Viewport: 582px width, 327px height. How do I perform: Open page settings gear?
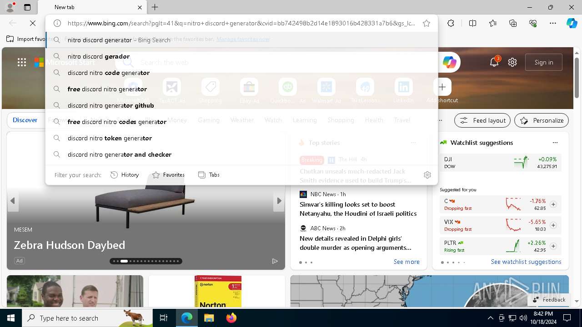[x=512, y=62]
